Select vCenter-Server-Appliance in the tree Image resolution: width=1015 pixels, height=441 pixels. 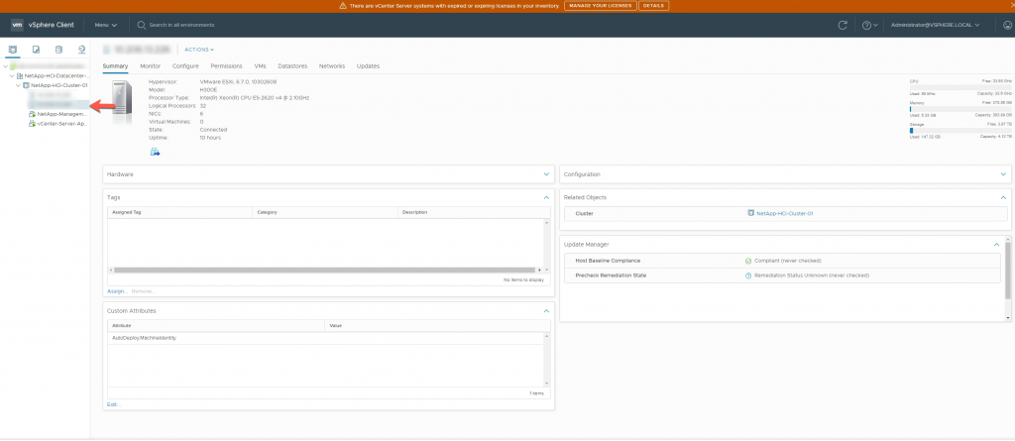point(61,123)
